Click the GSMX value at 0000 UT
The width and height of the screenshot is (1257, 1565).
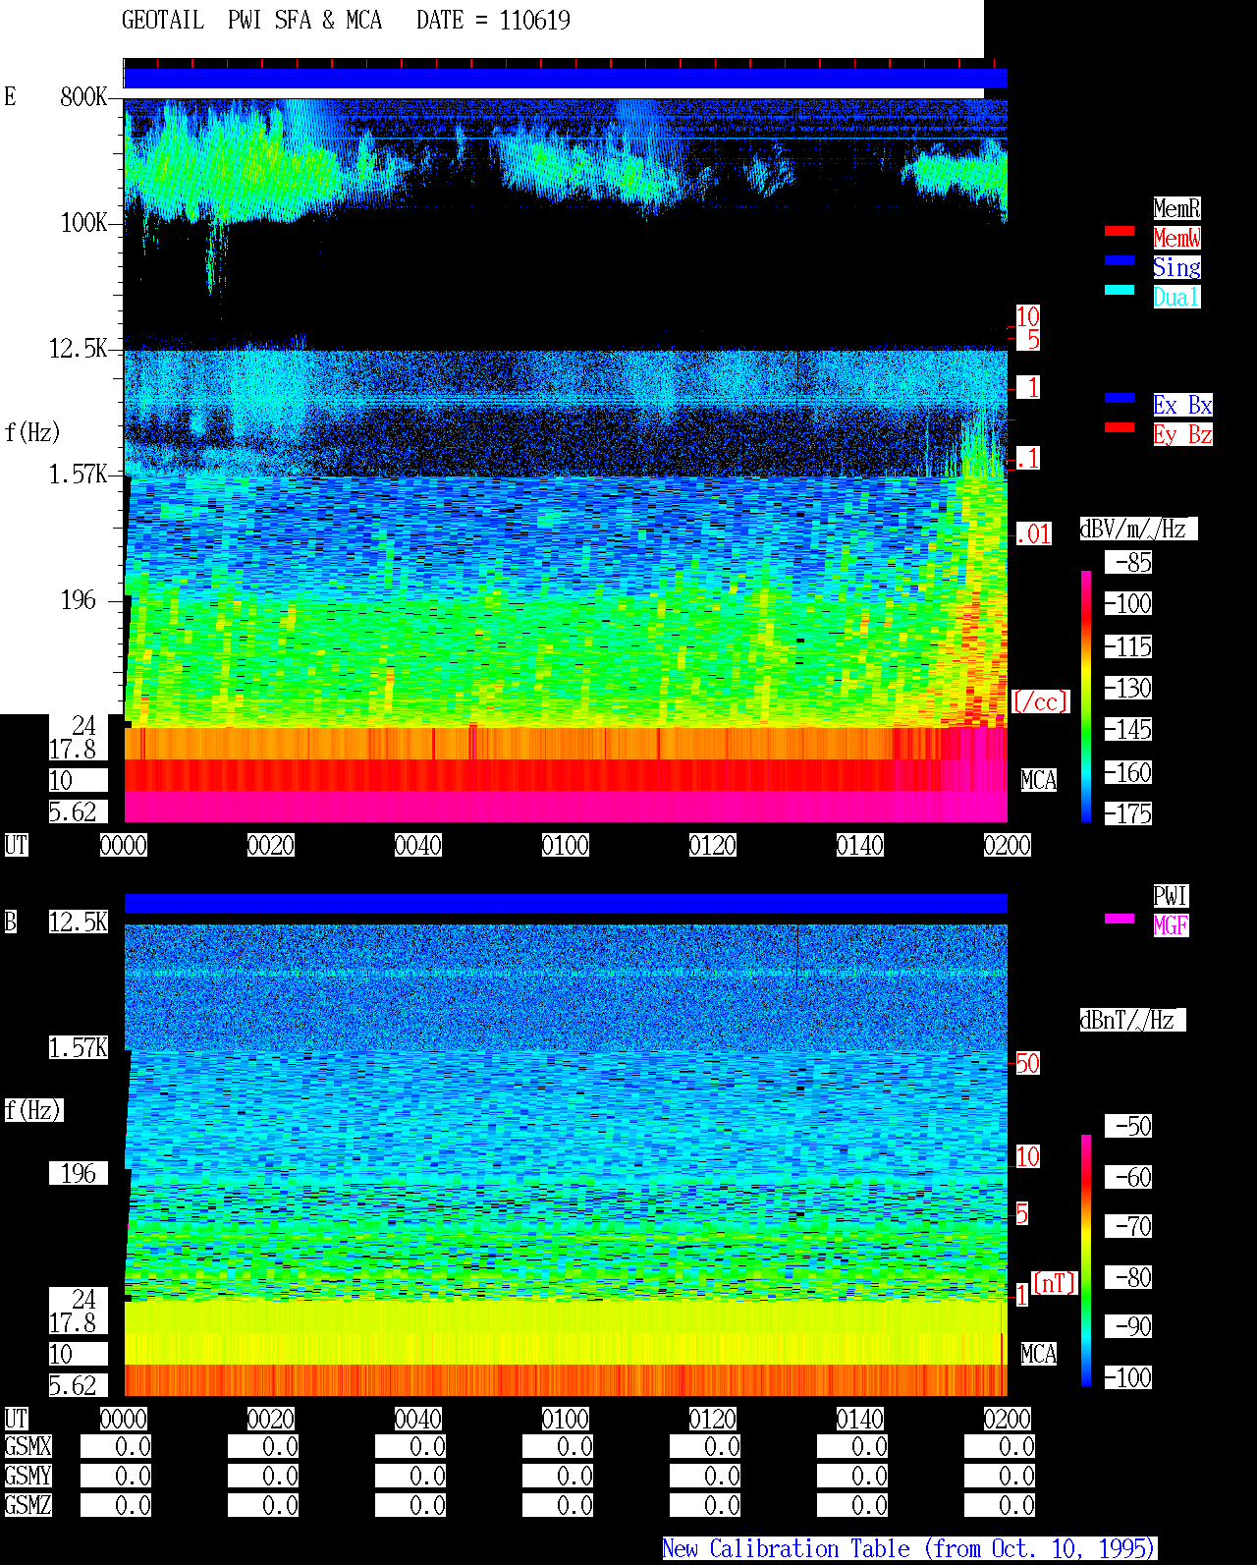pyautogui.click(x=116, y=1447)
